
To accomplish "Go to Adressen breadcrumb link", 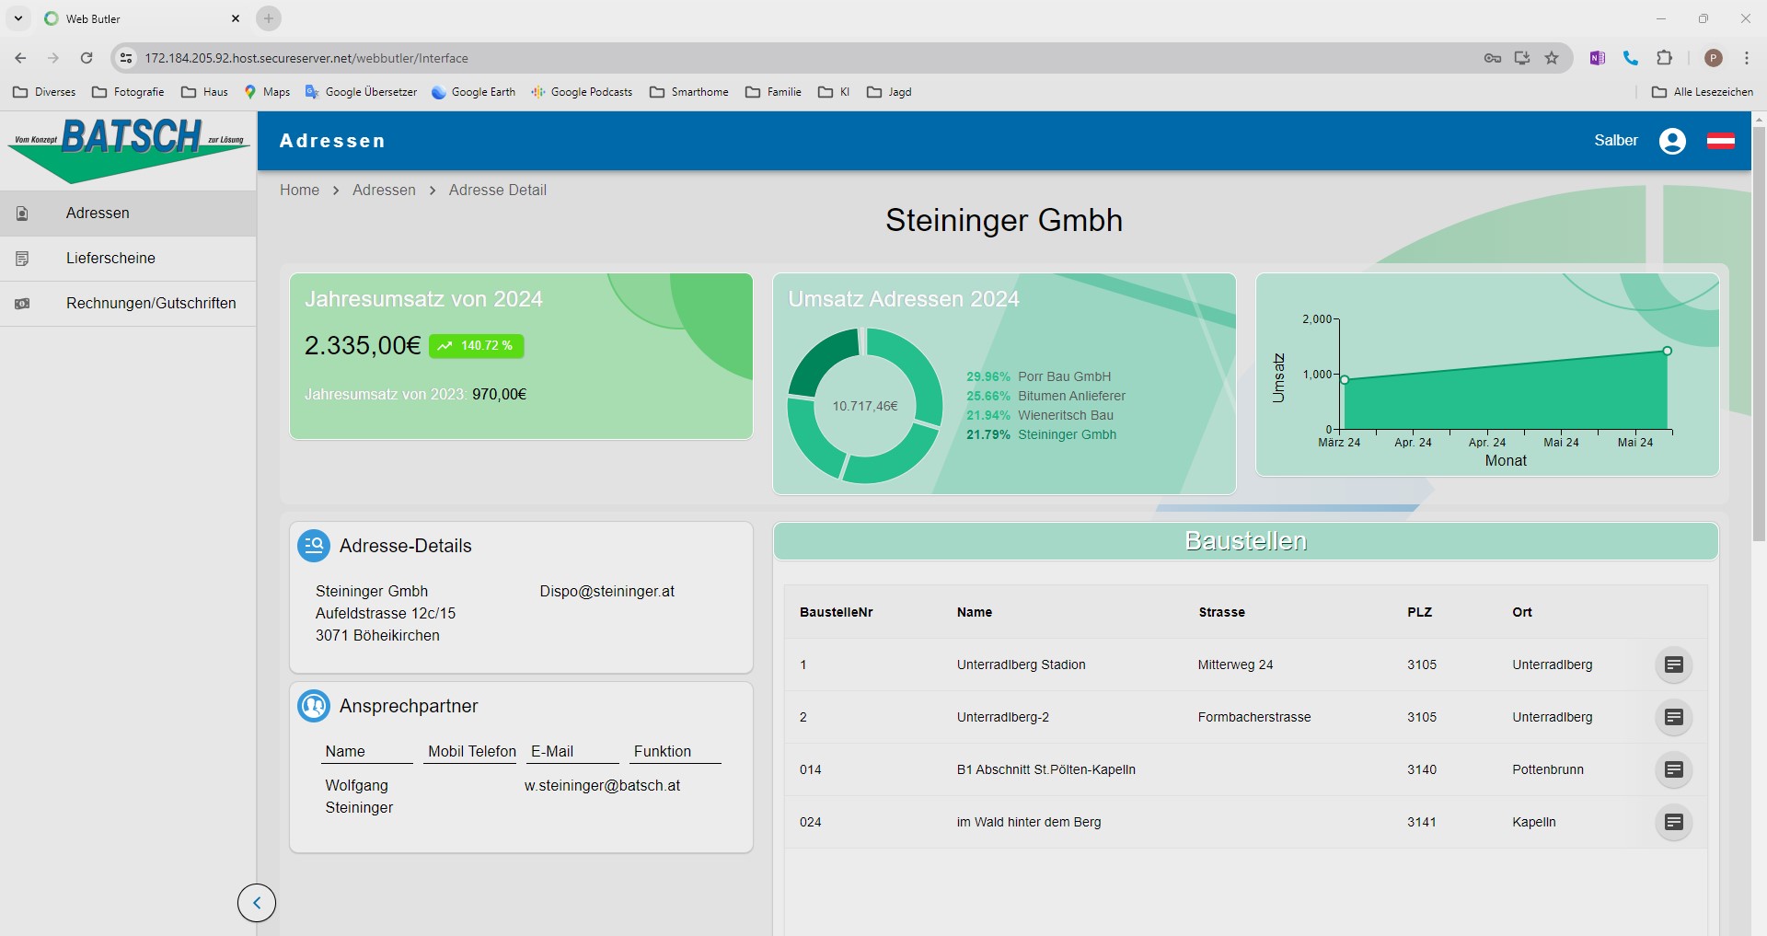I will pos(384,190).
